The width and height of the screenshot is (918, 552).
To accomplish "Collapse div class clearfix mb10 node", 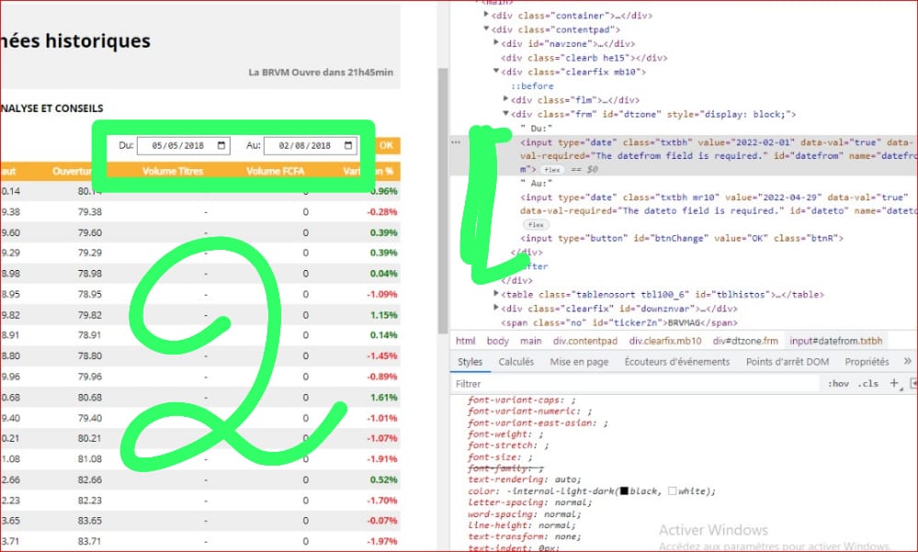I will 496,71.
